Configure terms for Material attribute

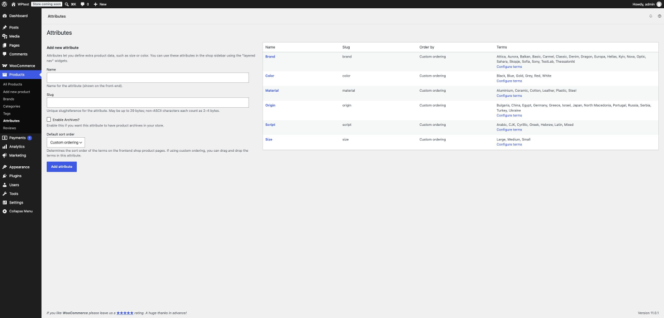pos(509,95)
